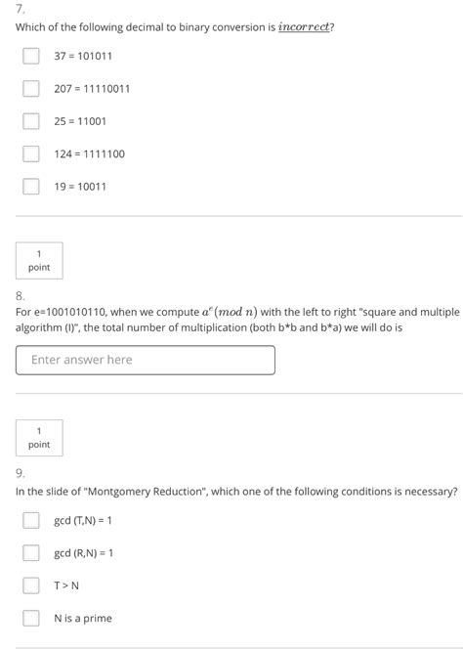Check the N is a prime option

click(x=31, y=619)
